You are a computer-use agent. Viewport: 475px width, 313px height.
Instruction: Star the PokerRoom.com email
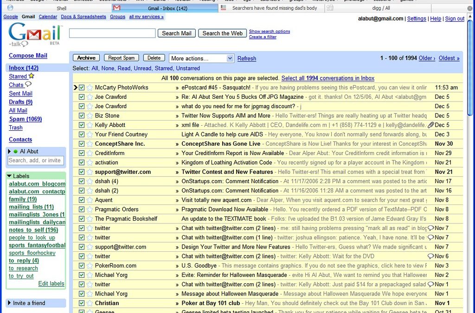(x=90, y=266)
